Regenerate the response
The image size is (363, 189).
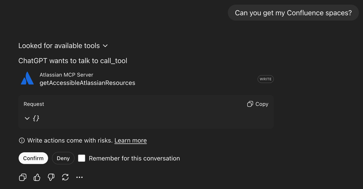point(65,177)
